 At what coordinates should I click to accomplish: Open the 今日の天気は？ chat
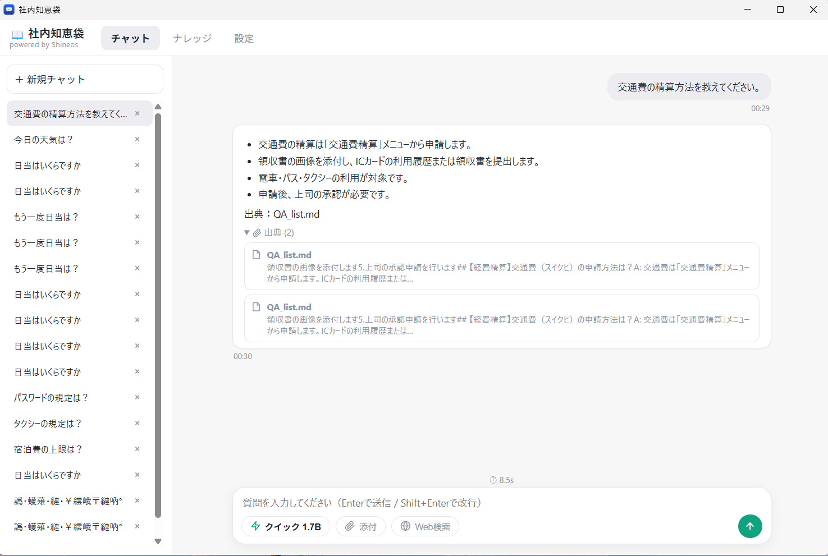tap(80, 139)
